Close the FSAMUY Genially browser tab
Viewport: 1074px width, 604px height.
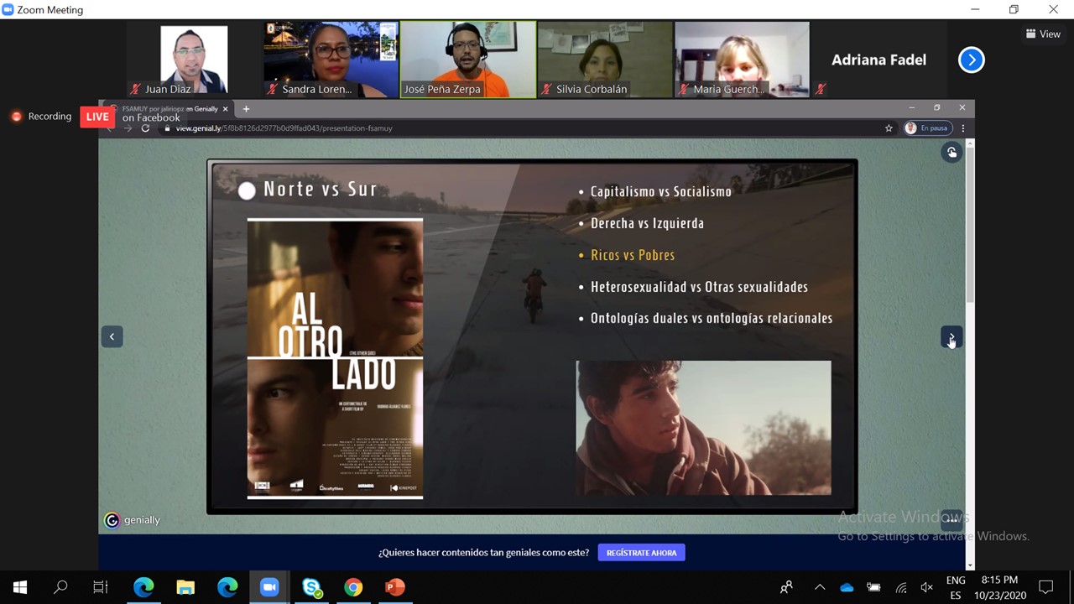225,108
